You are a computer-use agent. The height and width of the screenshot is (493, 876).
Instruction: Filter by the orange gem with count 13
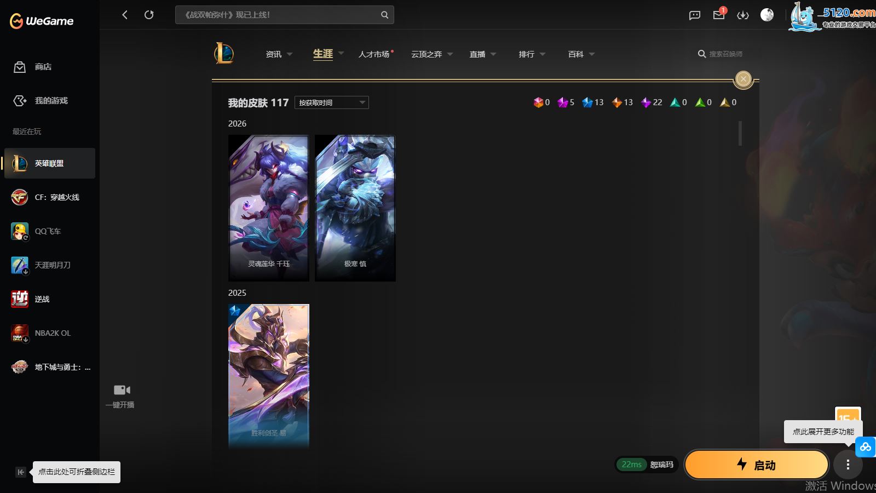click(x=617, y=102)
